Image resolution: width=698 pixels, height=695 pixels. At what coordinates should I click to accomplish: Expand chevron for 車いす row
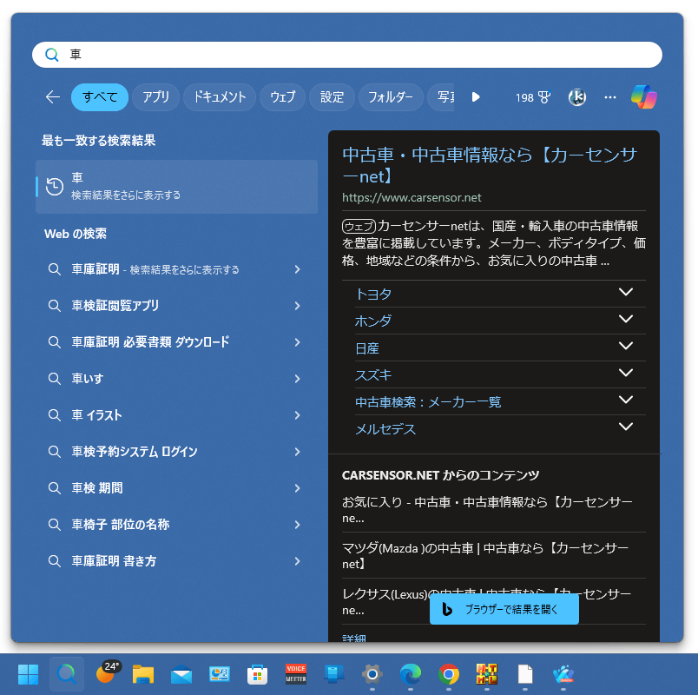pos(298,379)
